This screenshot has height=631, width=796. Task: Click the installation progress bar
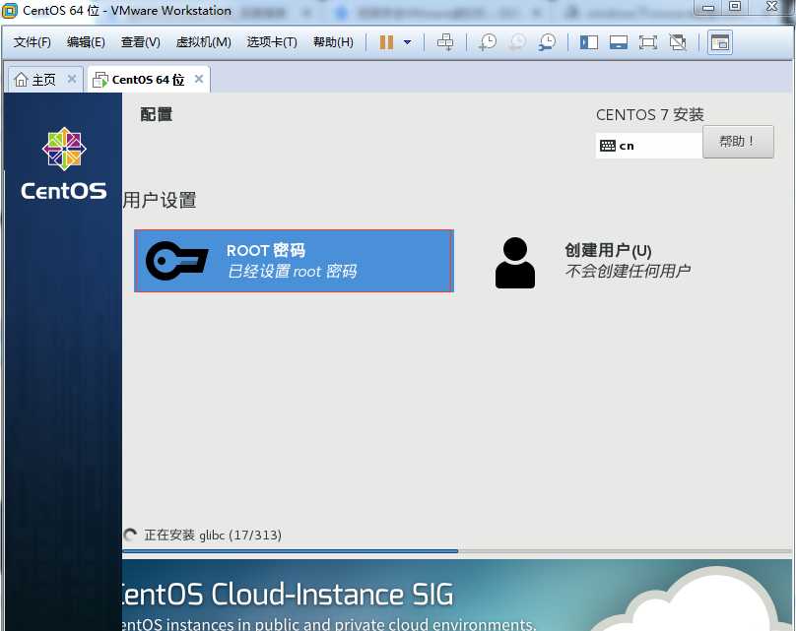tap(457, 551)
